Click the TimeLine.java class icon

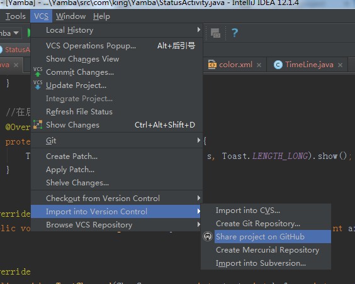click(x=278, y=65)
